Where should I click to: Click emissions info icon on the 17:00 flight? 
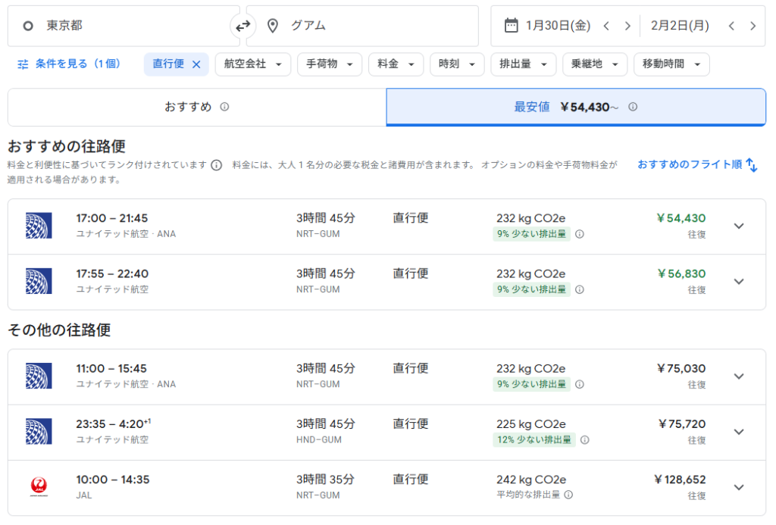click(x=580, y=234)
